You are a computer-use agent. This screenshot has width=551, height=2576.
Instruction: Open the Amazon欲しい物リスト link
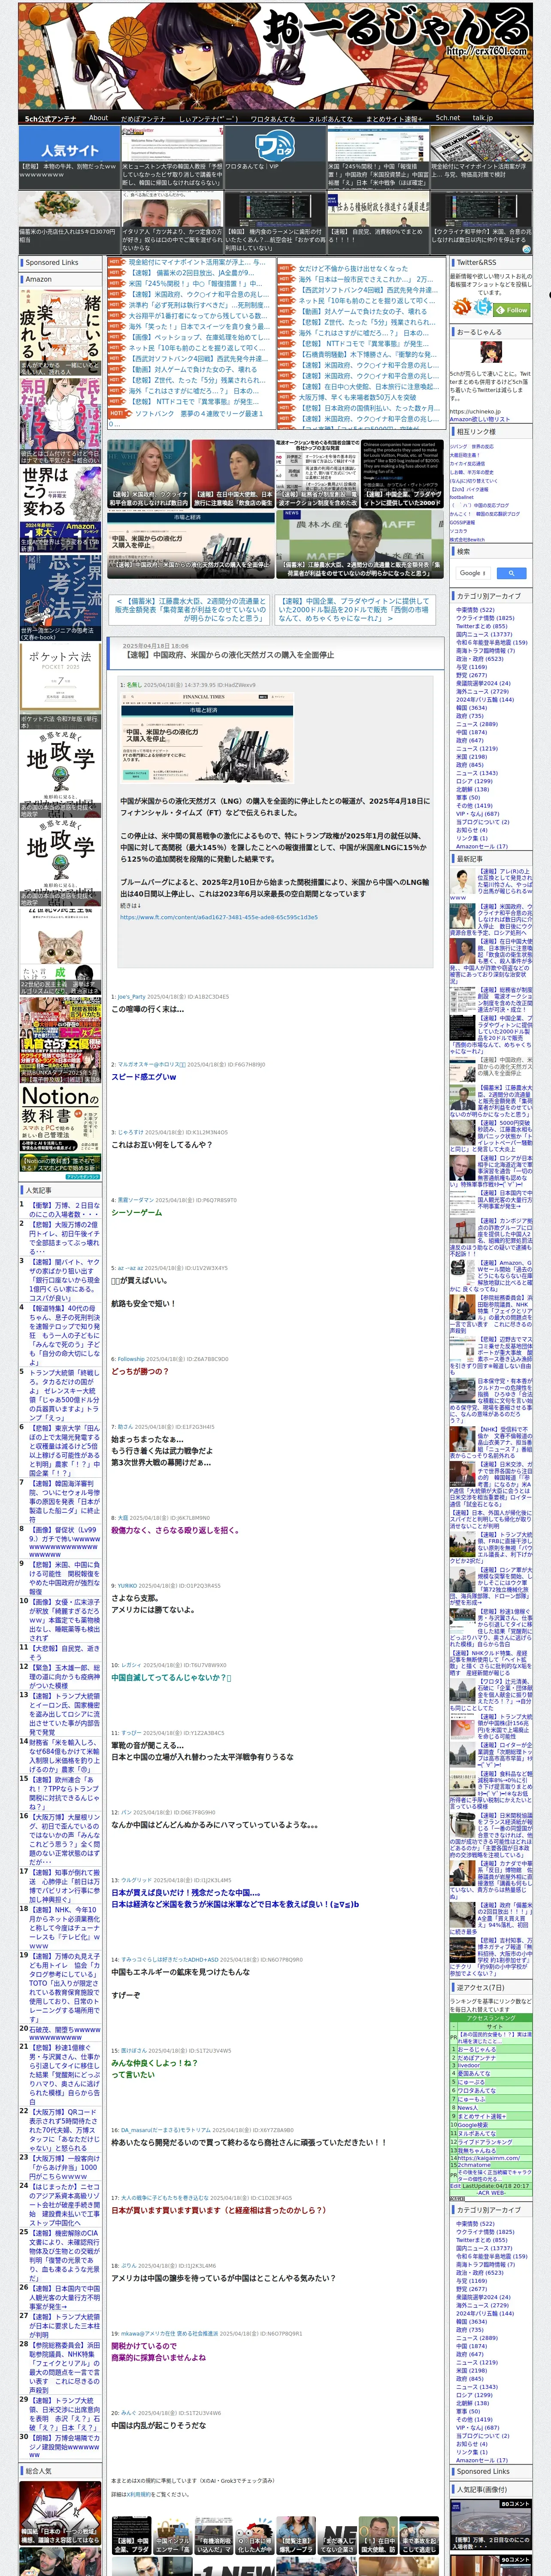480,419
